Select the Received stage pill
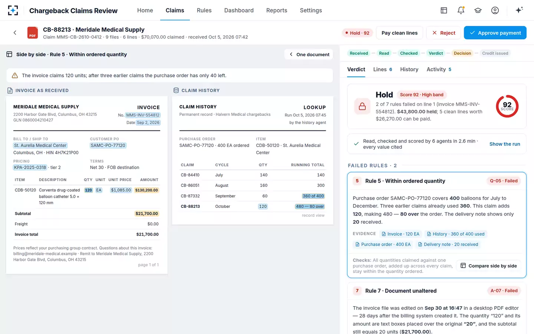This screenshot has height=334, width=534. [359, 53]
